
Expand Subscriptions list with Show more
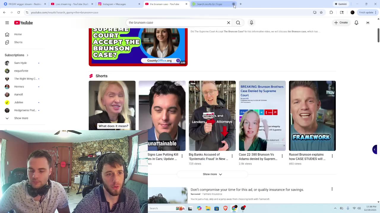tap(21, 118)
